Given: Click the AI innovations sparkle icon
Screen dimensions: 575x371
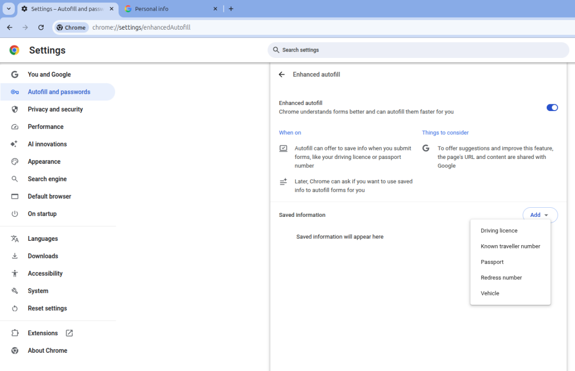Looking at the screenshot, I should tap(15, 144).
